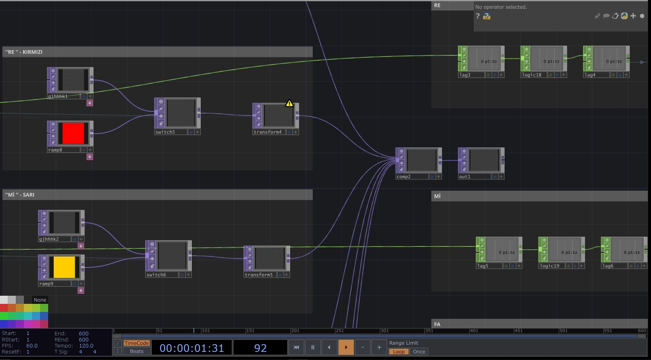Viewport: 651px width, 360px height.
Task: Click the Python icon in parameter panel
Action: point(624,16)
